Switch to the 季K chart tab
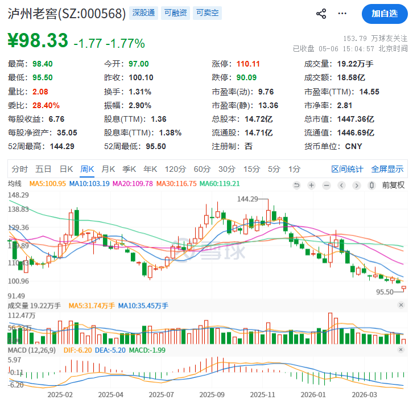417x404 pixels. coord(129,169)
